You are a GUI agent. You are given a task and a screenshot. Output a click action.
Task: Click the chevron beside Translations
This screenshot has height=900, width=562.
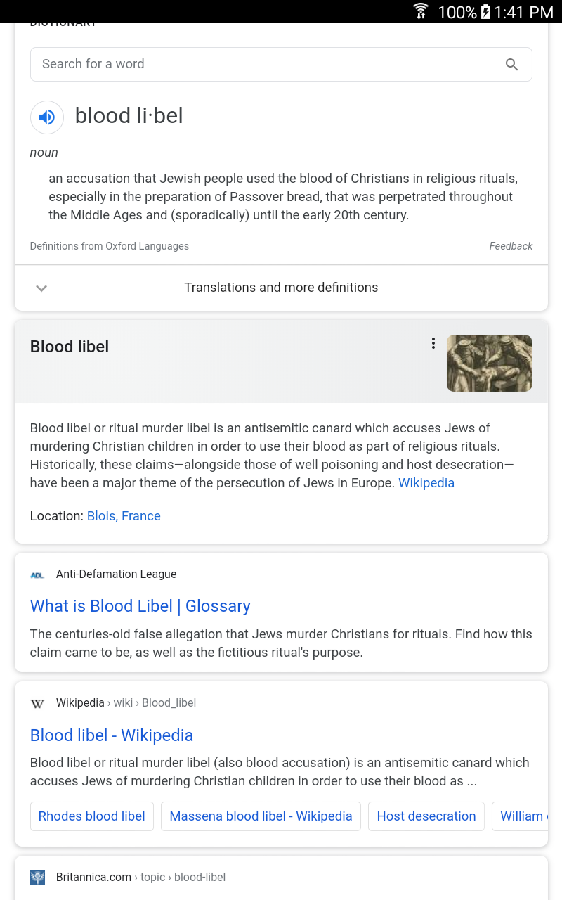(41, 288)
